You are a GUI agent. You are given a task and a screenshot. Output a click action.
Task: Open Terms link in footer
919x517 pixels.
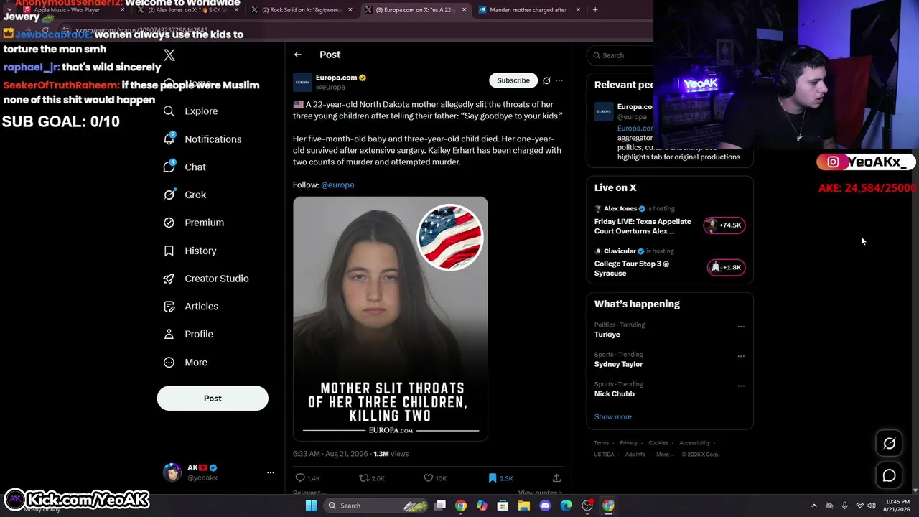click(601, 443)
